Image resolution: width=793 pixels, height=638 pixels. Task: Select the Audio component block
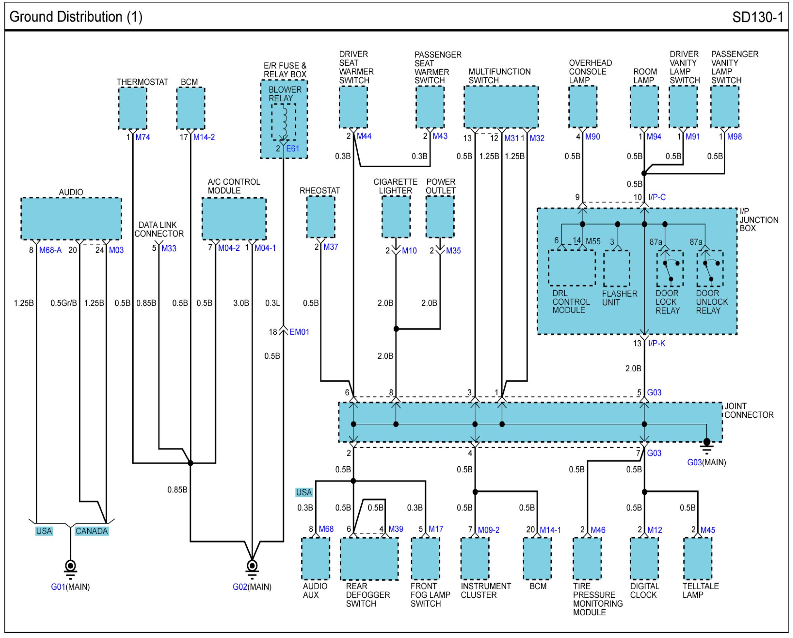(x=71, y=219)
